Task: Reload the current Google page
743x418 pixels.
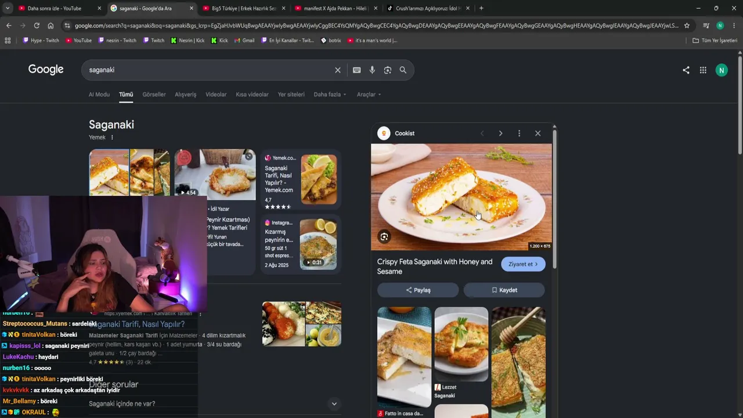Action: pos(37,26)
